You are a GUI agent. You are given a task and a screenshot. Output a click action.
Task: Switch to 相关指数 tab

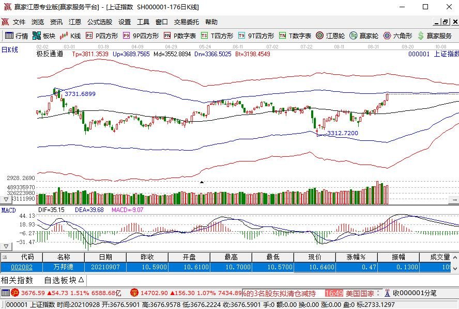click(x=17, y=281)
